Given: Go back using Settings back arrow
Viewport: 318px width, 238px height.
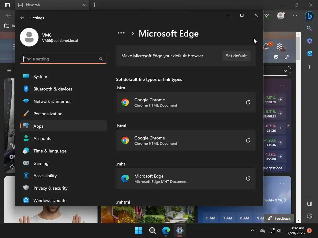Looking at the screenshot, I should coord(22,18).
